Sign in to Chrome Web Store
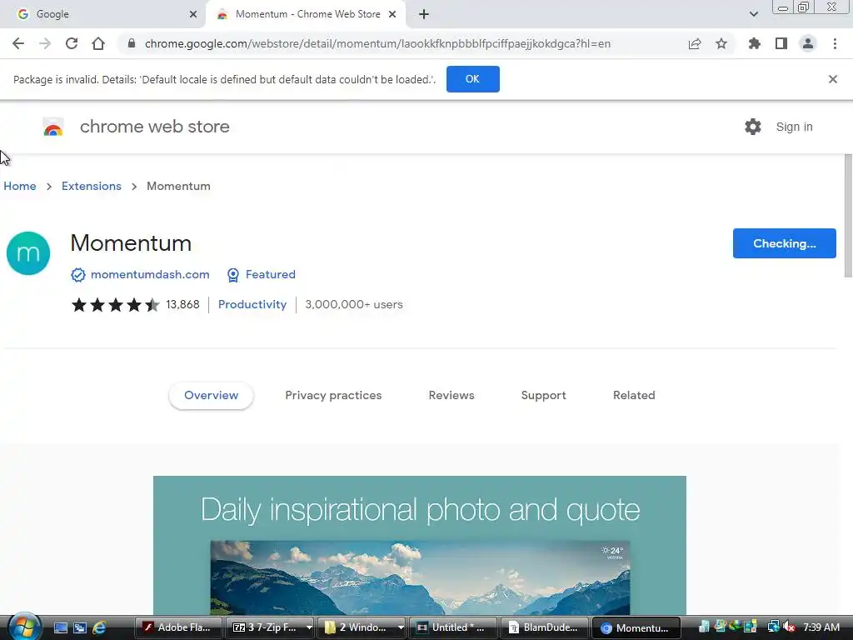This screenshot has width=853, height=640. [x=794, y=127]
